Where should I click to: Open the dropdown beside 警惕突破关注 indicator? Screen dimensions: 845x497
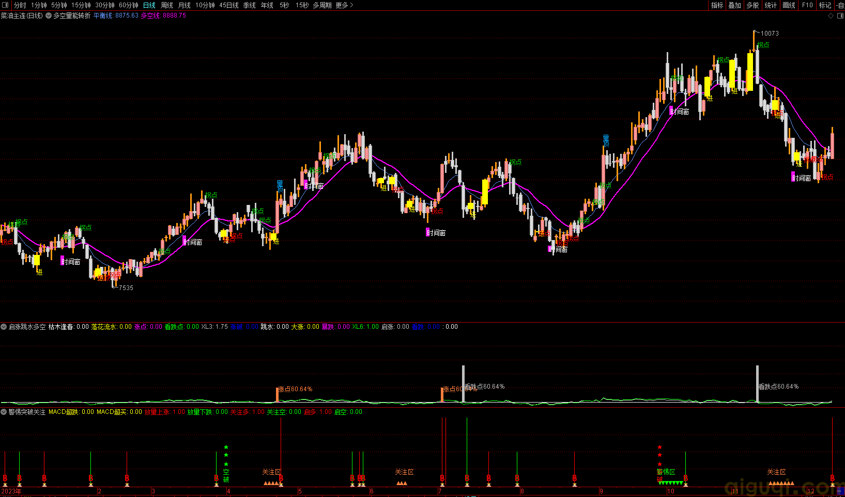click(4, 412)
